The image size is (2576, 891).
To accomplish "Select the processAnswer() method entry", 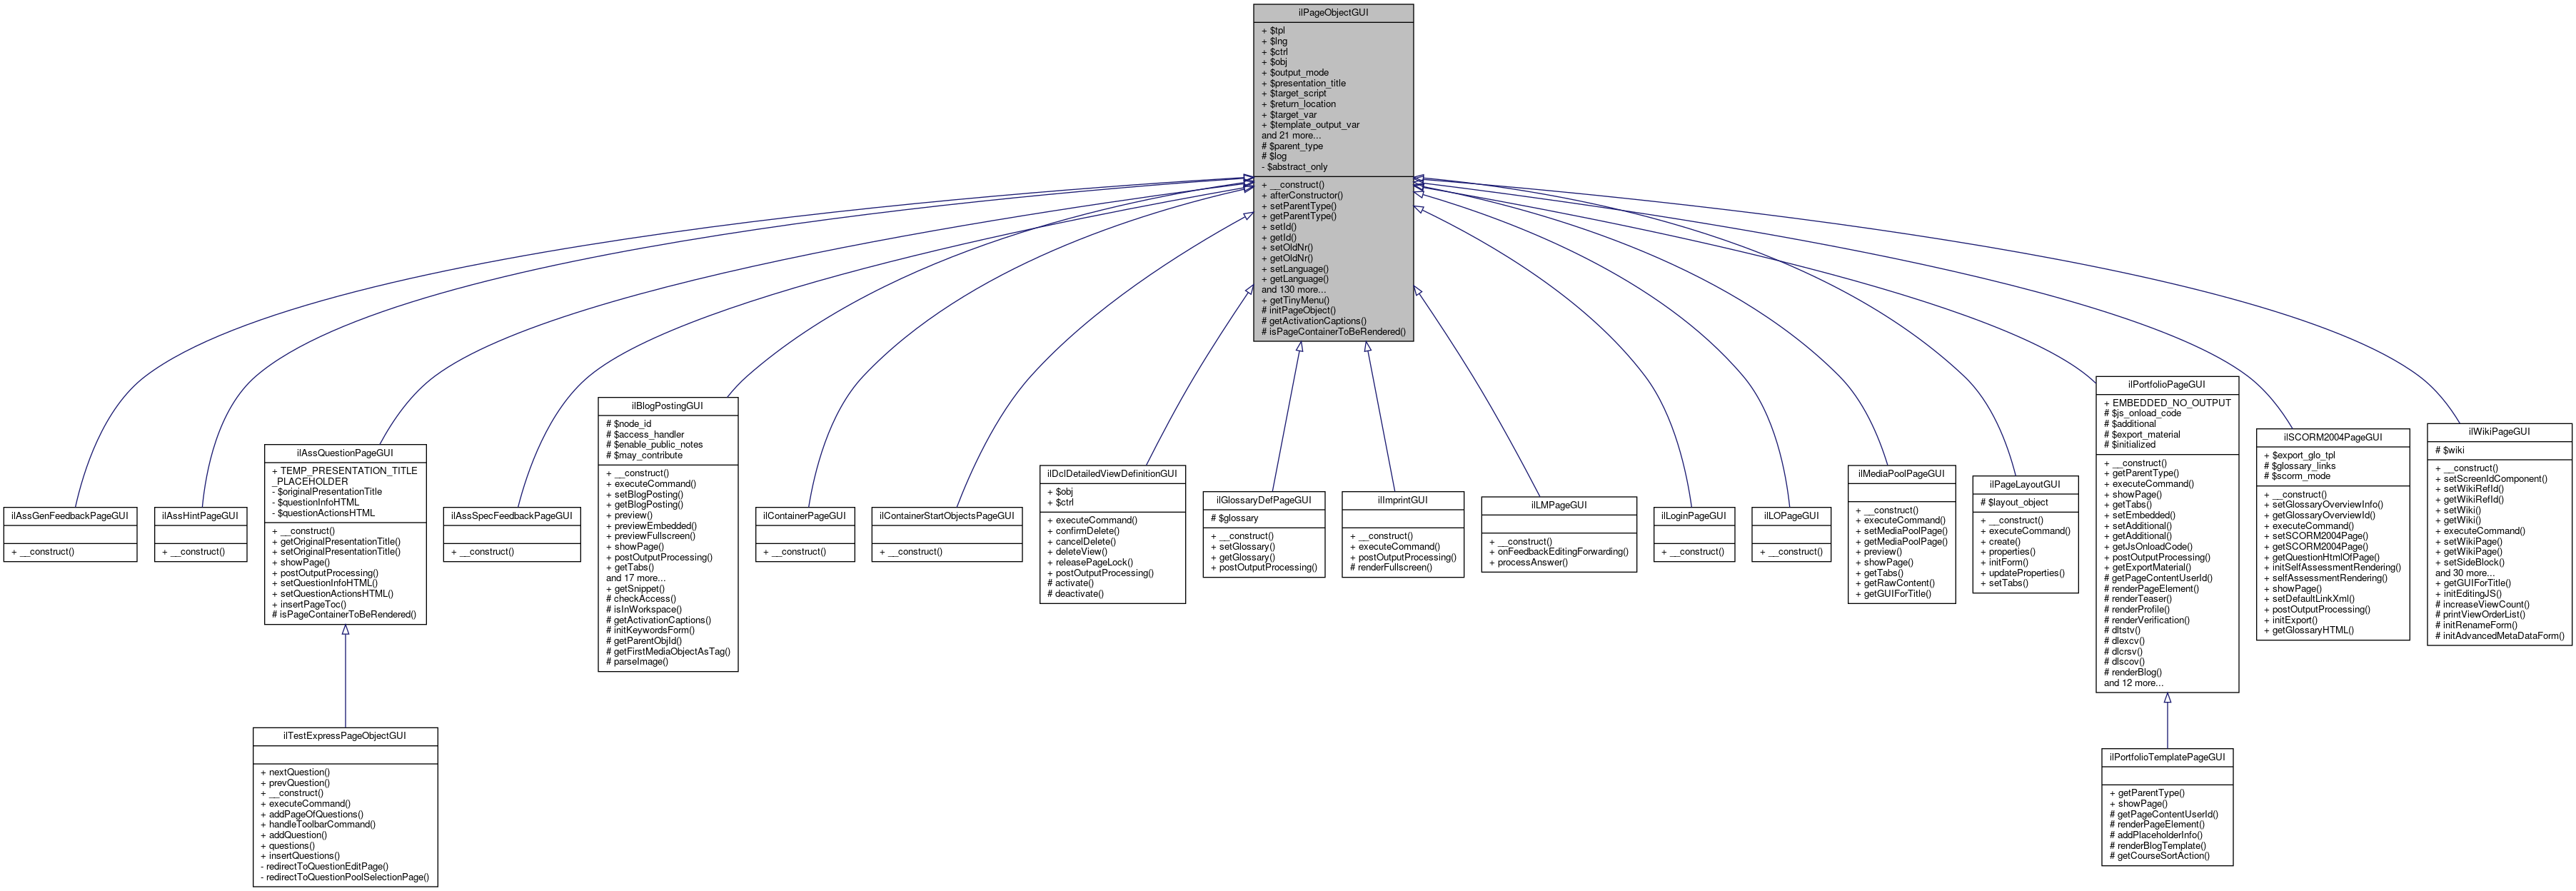I will (1529, 562).
